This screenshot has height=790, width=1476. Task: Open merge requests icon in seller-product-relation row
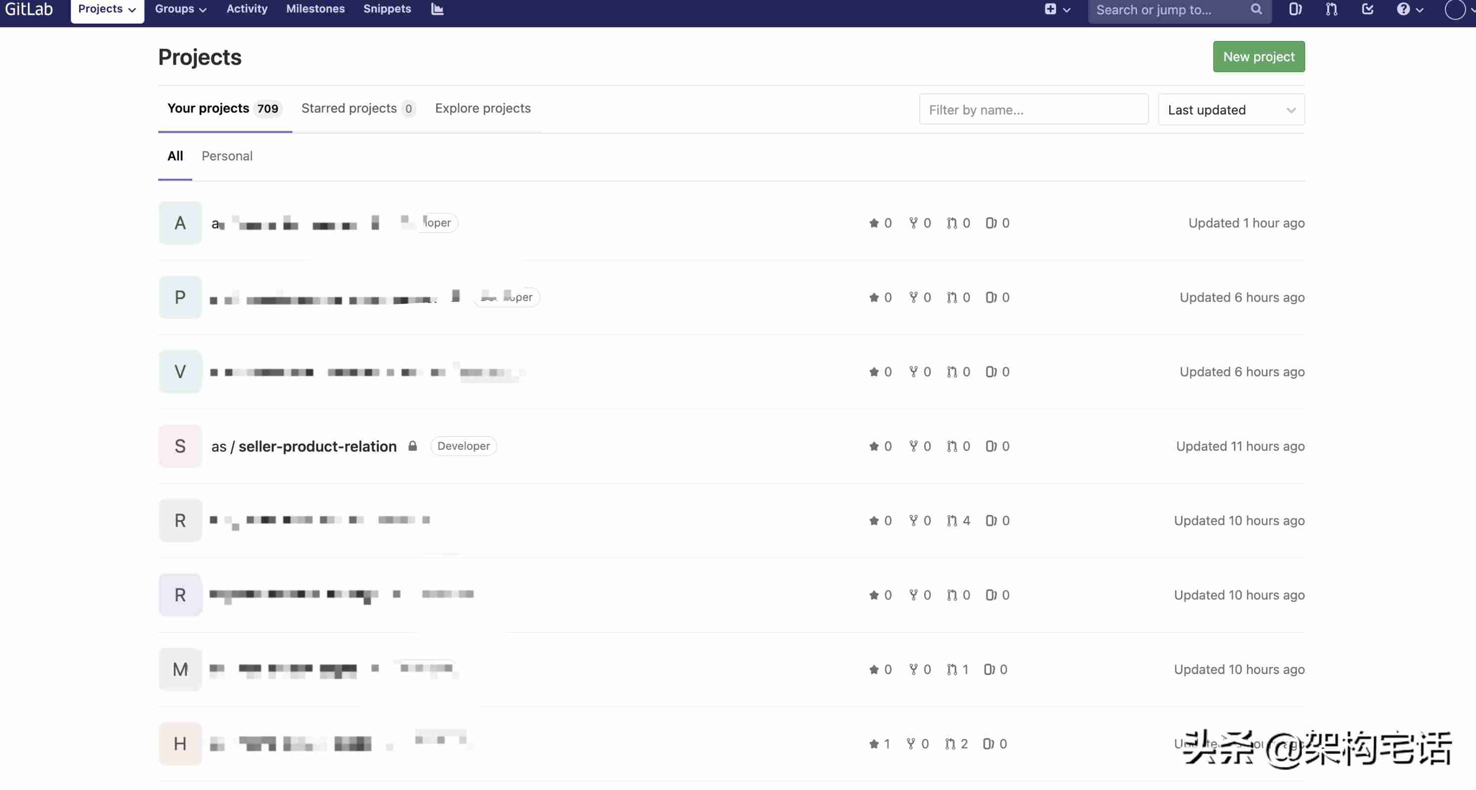tap(952, 446)
